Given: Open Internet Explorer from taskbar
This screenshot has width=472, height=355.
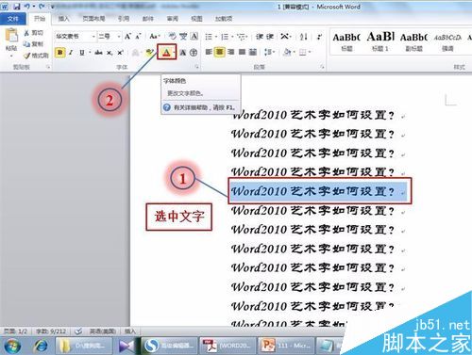Looking at the screenshot, I should [x=41, y=346].
